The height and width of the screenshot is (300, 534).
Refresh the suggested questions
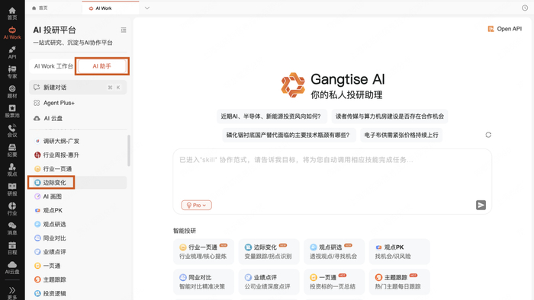click(x=488, y=135)
